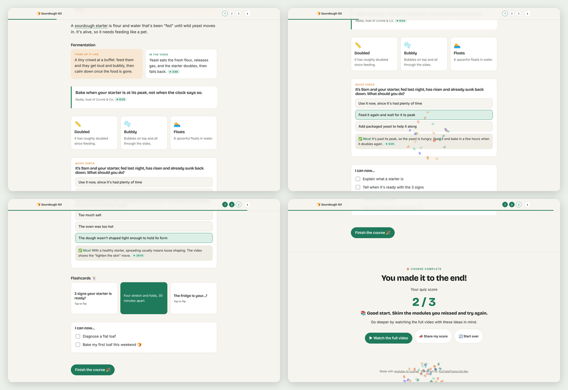
Task: Open step 3 in the Flashcards panel
Action: [x=238, y=205]
